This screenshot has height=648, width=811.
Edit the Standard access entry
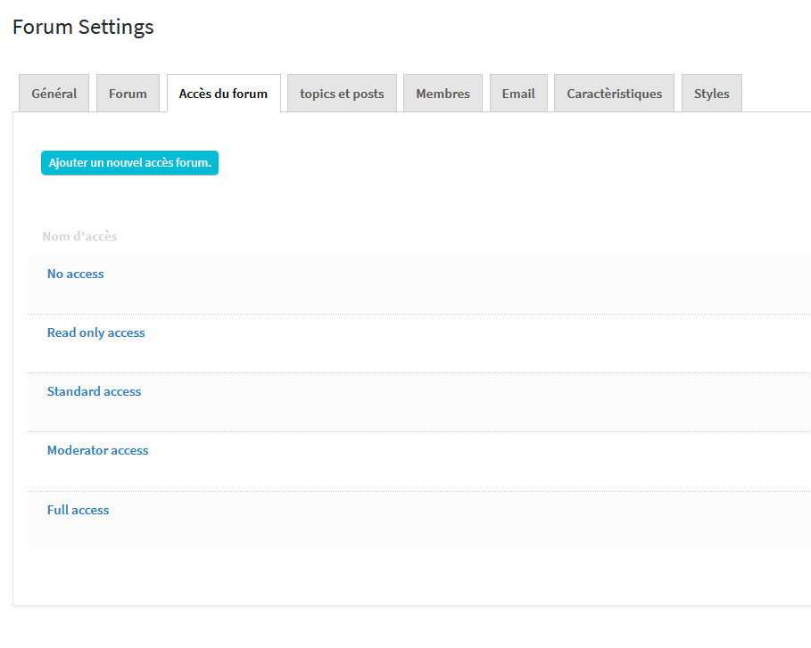[95, 391]
